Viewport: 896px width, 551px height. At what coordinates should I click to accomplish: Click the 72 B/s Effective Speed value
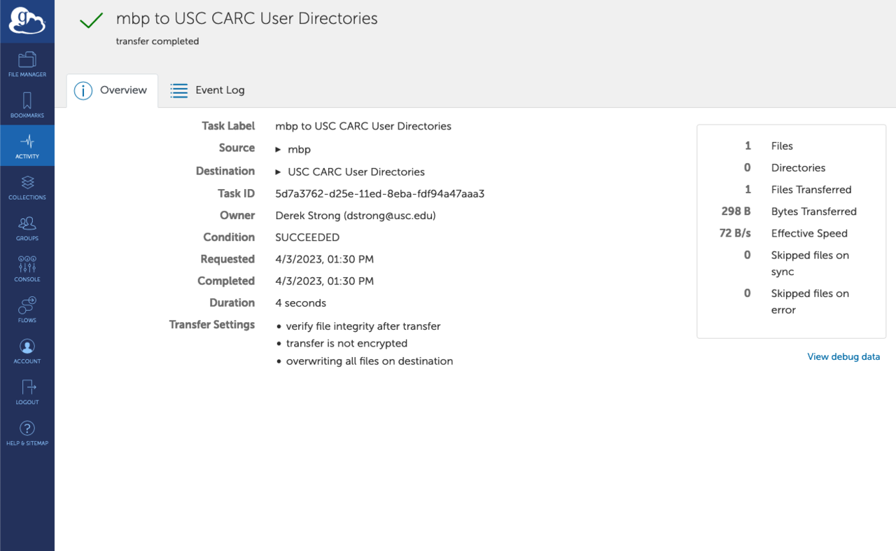tap(735, 233)
